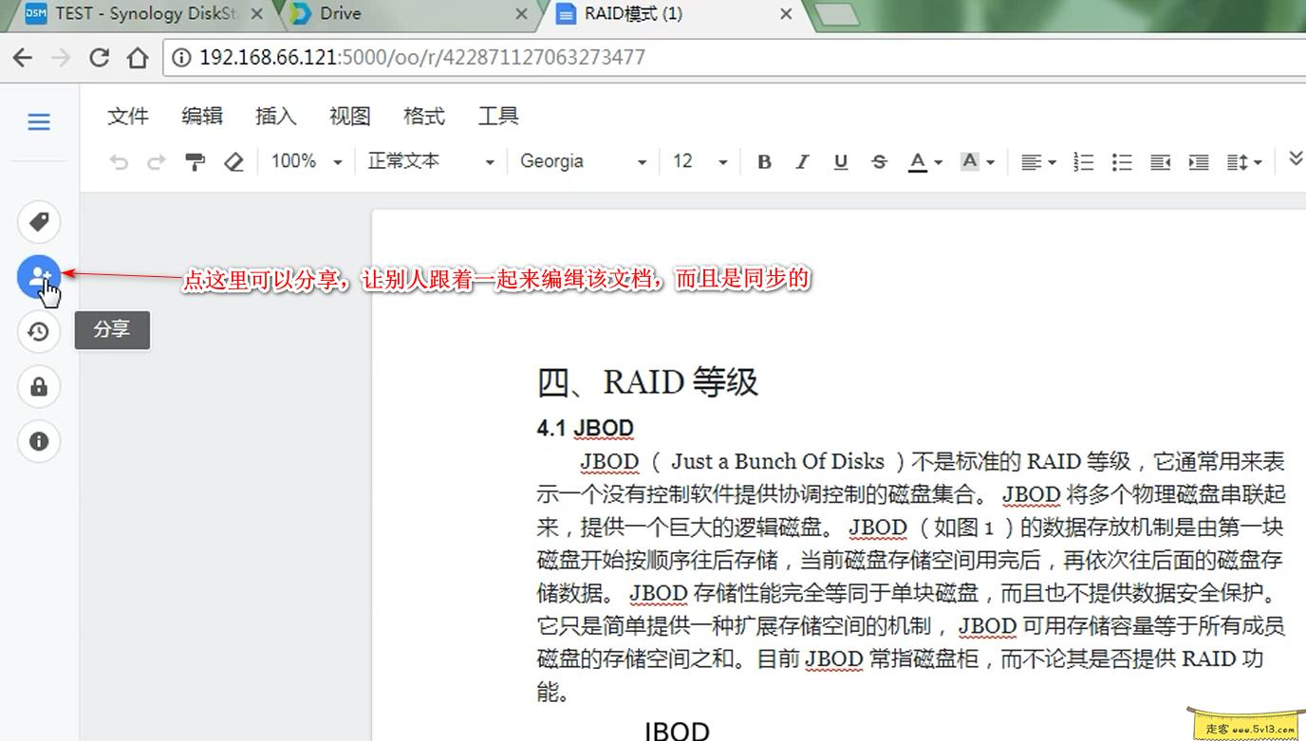Enable strikethrough formatting
The width and height of the screenshot is (1306, 741).
pos(879,161)
